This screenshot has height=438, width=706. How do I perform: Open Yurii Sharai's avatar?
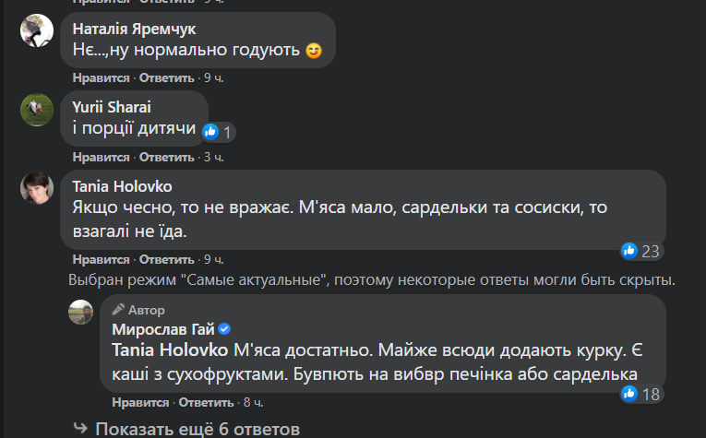(x=38, y=111)
